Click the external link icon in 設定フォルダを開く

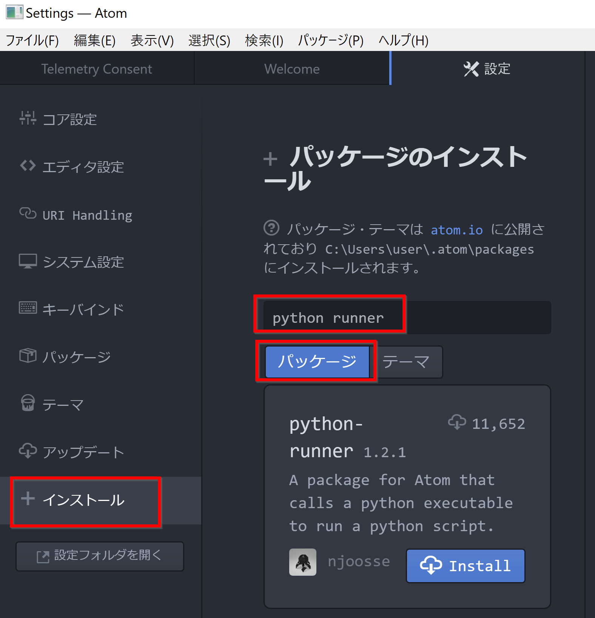pyautogui.click(x=43, y=557)
